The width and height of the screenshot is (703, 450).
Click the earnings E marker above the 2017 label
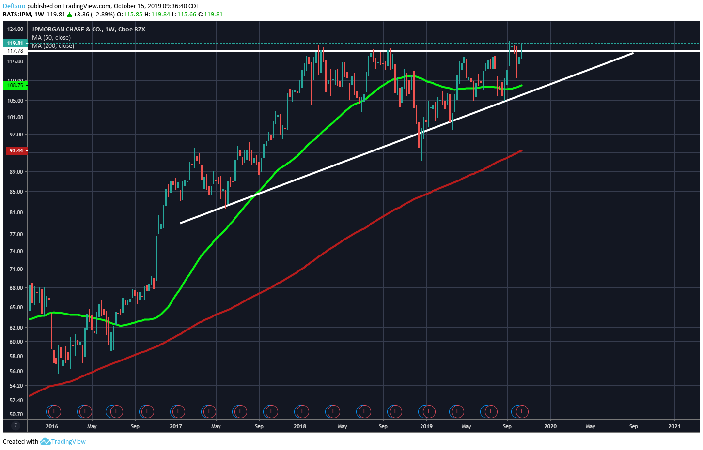coord(179,412)
